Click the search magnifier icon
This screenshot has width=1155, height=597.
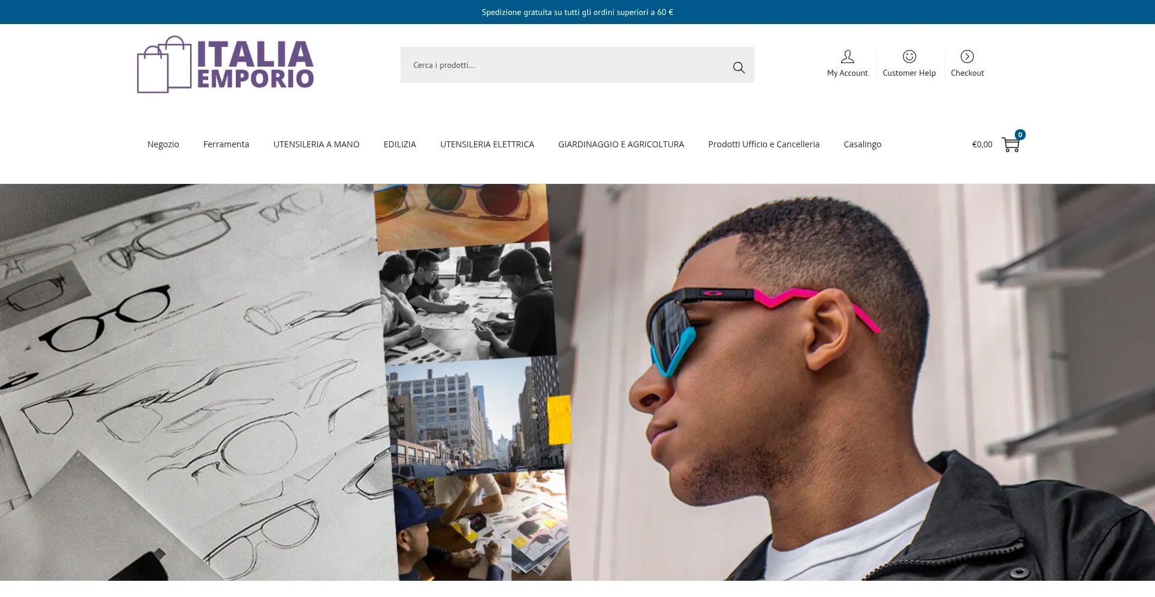[739, 67]
